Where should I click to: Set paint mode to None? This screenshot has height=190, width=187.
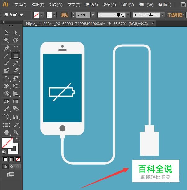click(18, 159)
